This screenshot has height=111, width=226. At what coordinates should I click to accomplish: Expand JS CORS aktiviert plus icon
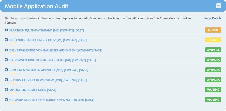click(6, 80)
